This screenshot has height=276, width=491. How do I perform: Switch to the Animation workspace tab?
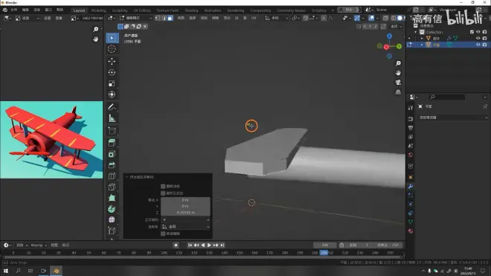213,10
